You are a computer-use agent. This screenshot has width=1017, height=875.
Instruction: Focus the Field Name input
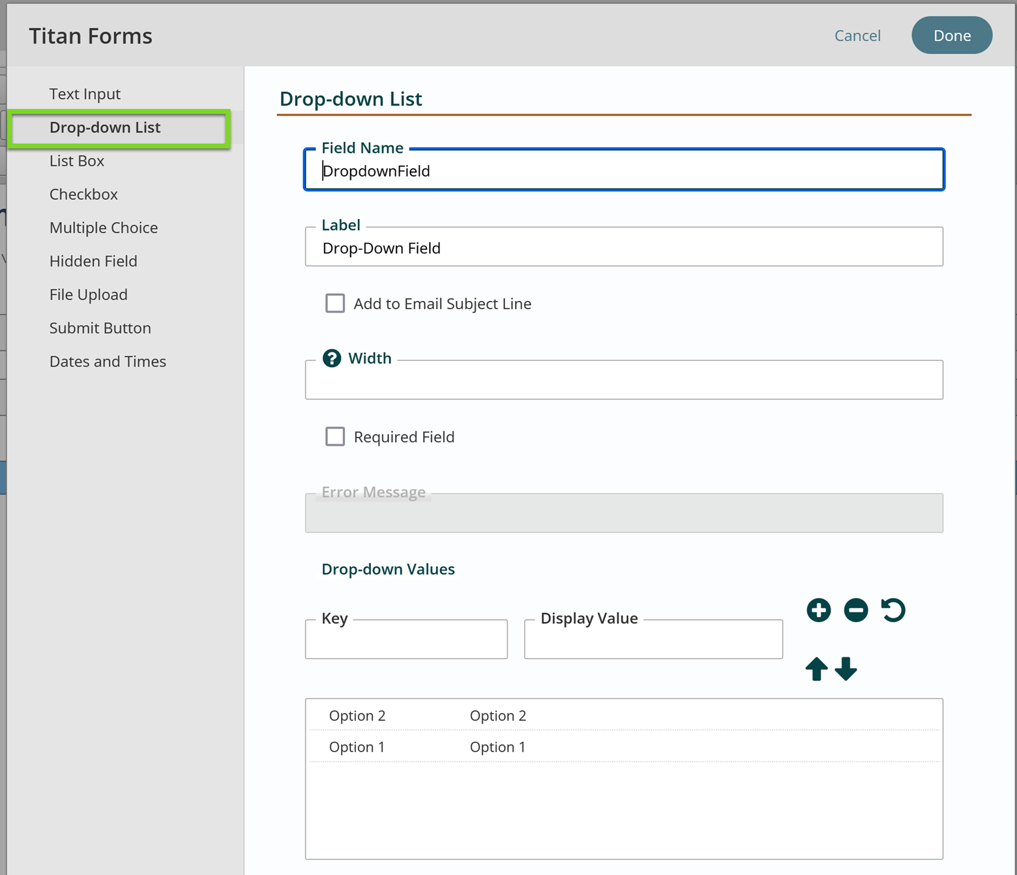click(624, 170)
